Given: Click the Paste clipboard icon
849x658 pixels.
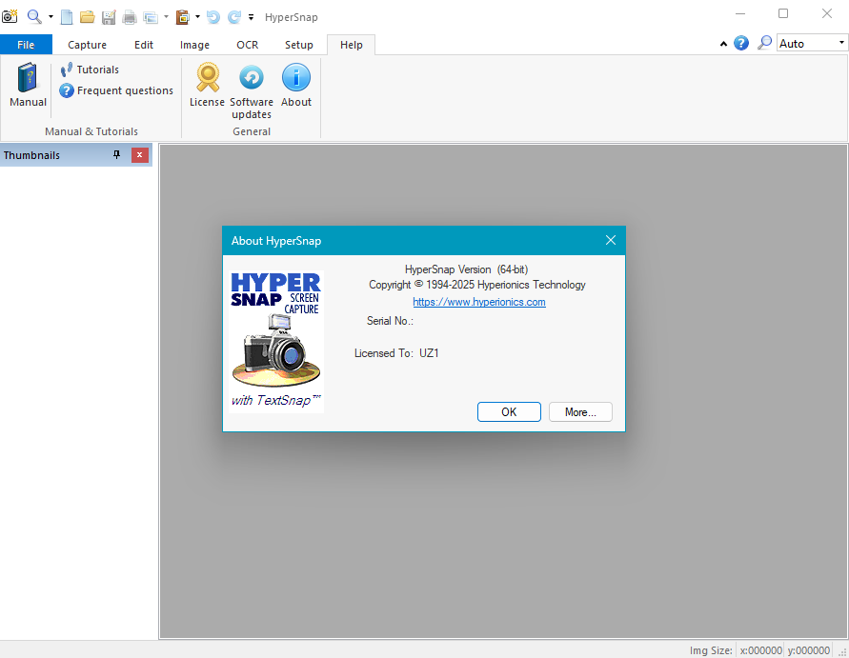Looking at the screenshot, I should (182, 17).
